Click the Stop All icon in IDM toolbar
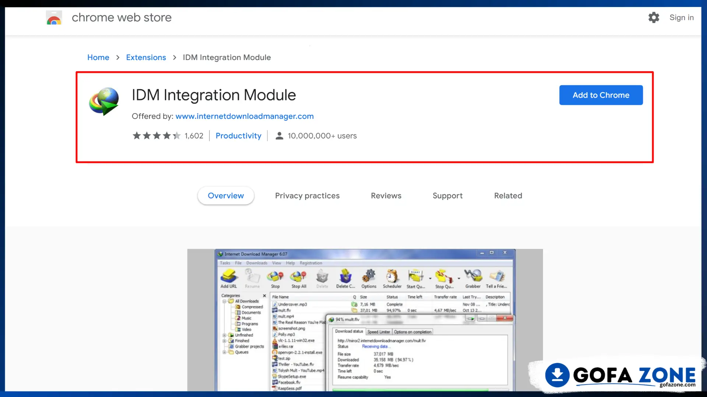Screen dimensions: 707x397 pyautogui.click(x=299, y=279)
